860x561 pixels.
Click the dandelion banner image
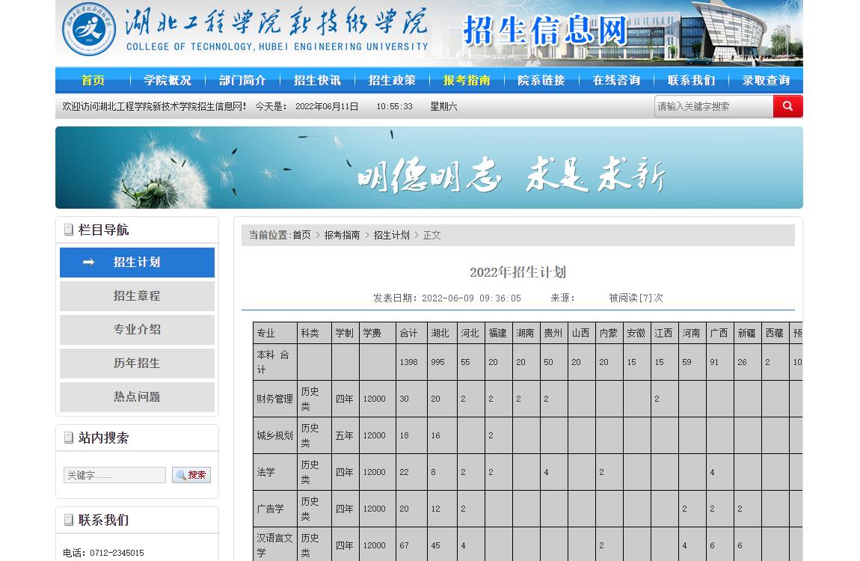pos(429,168)
